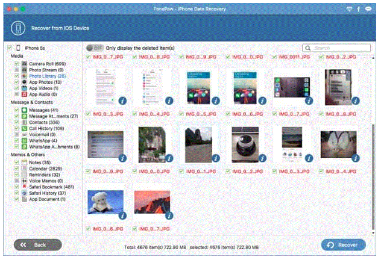Click the scrollbar up arrow
Image resolution: width=378 pixels, height=257 pixels.
pyautogui.click(x=373, y=58)
